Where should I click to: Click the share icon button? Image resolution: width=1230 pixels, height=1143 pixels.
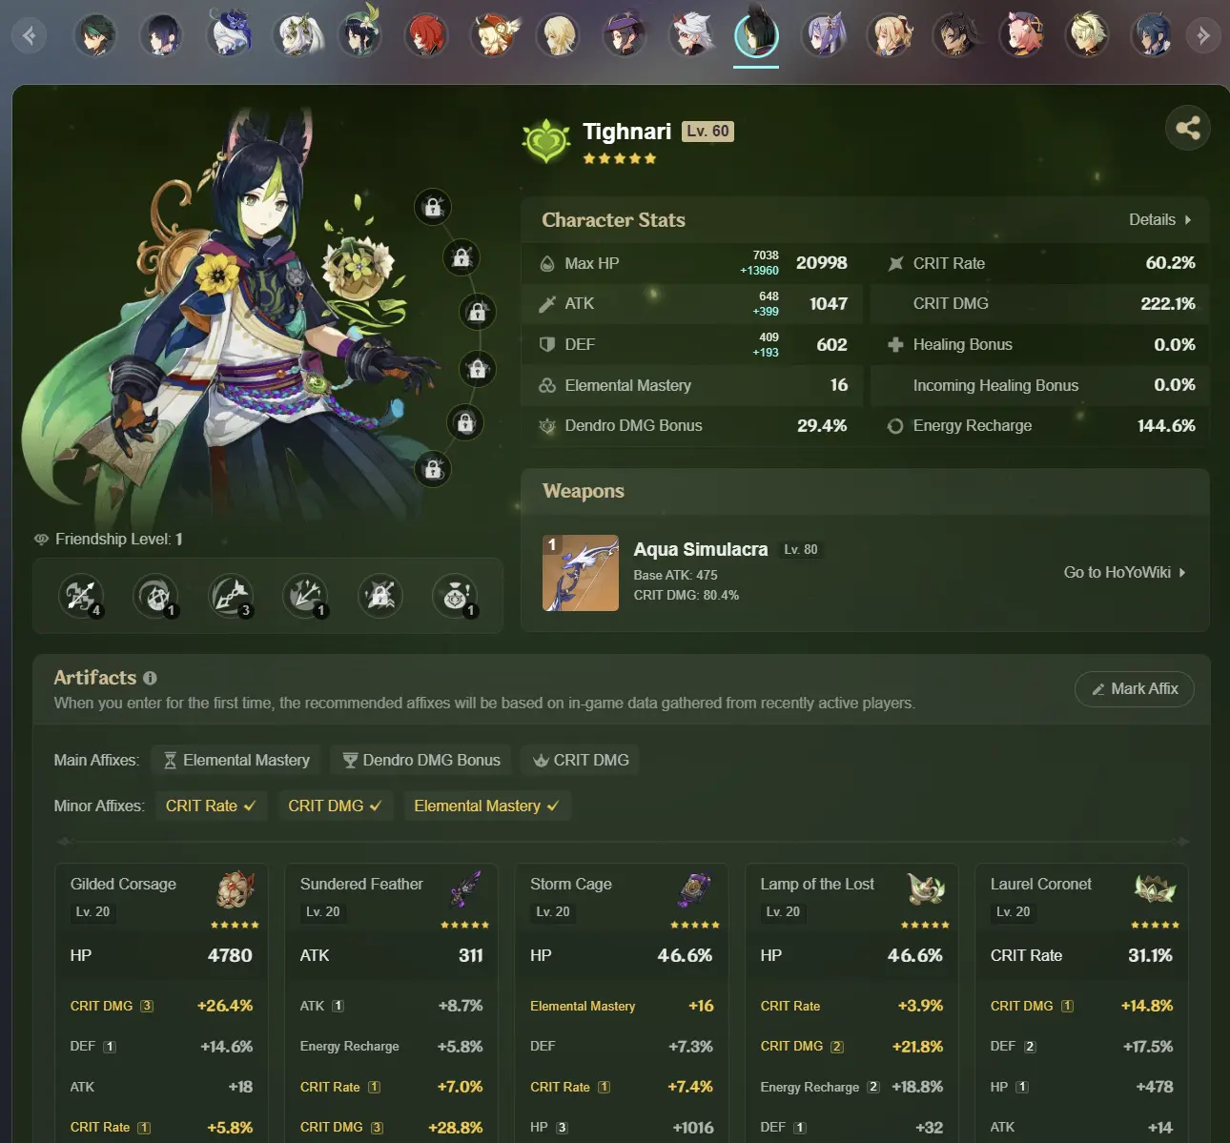[1188, 128]
